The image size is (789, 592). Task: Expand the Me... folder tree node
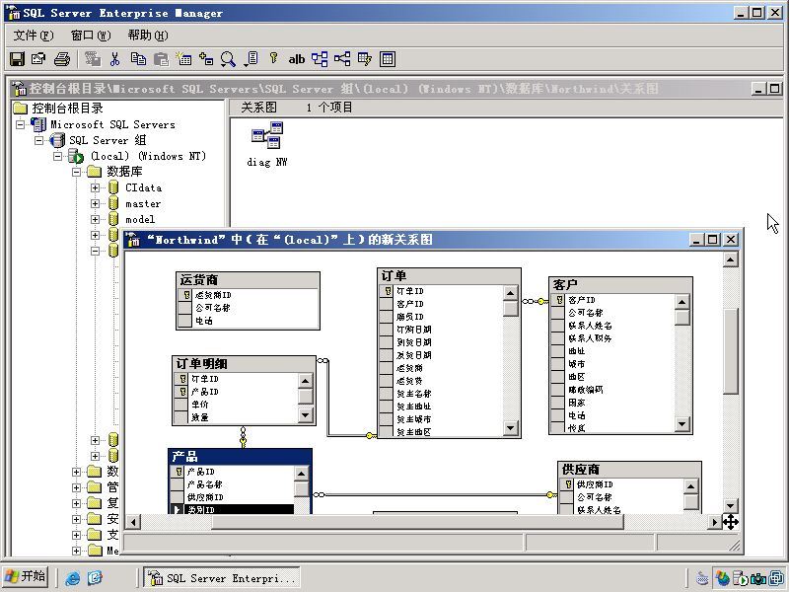pos(76,551)
